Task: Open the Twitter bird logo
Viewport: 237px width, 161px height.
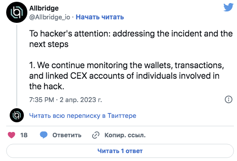Action: pos(228,7)
